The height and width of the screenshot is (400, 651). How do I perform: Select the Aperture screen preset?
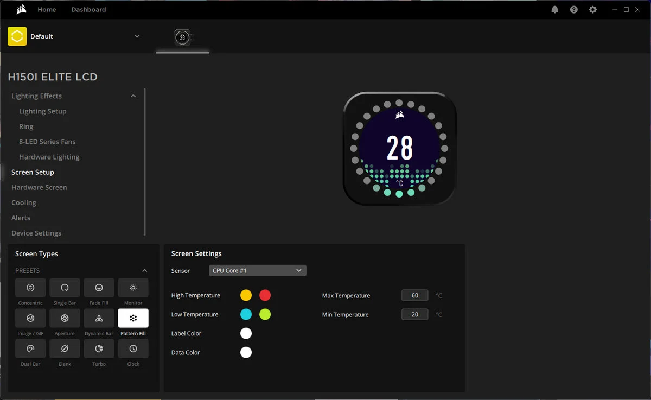click(65, 318)
